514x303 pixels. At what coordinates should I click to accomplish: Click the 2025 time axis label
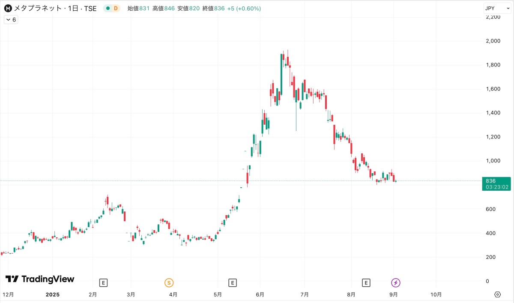point(53,294)
